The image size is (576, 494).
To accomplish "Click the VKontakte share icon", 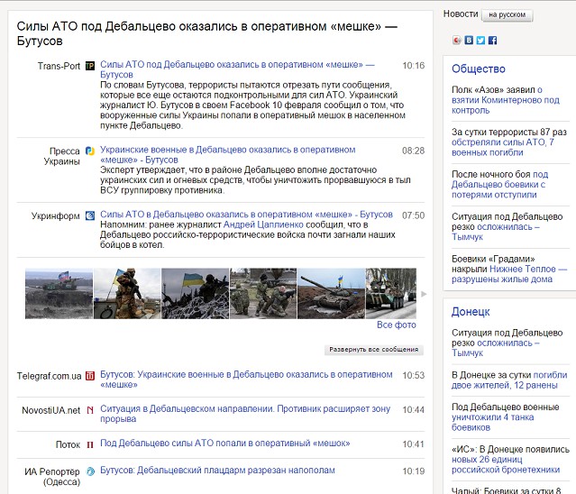I will [x=469, y=41].
